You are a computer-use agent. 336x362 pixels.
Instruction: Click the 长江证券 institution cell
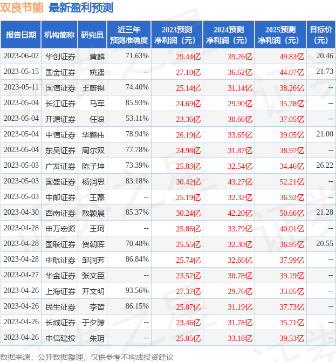point(60,104)
